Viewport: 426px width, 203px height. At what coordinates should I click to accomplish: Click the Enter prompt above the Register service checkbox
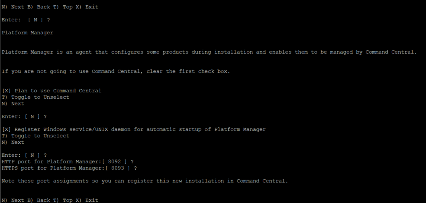click(x=24, y=116)
